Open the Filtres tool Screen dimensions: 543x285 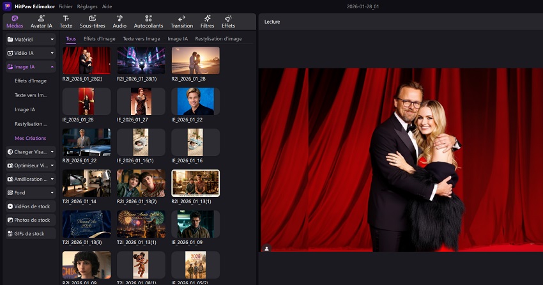[x=207, y=22]
